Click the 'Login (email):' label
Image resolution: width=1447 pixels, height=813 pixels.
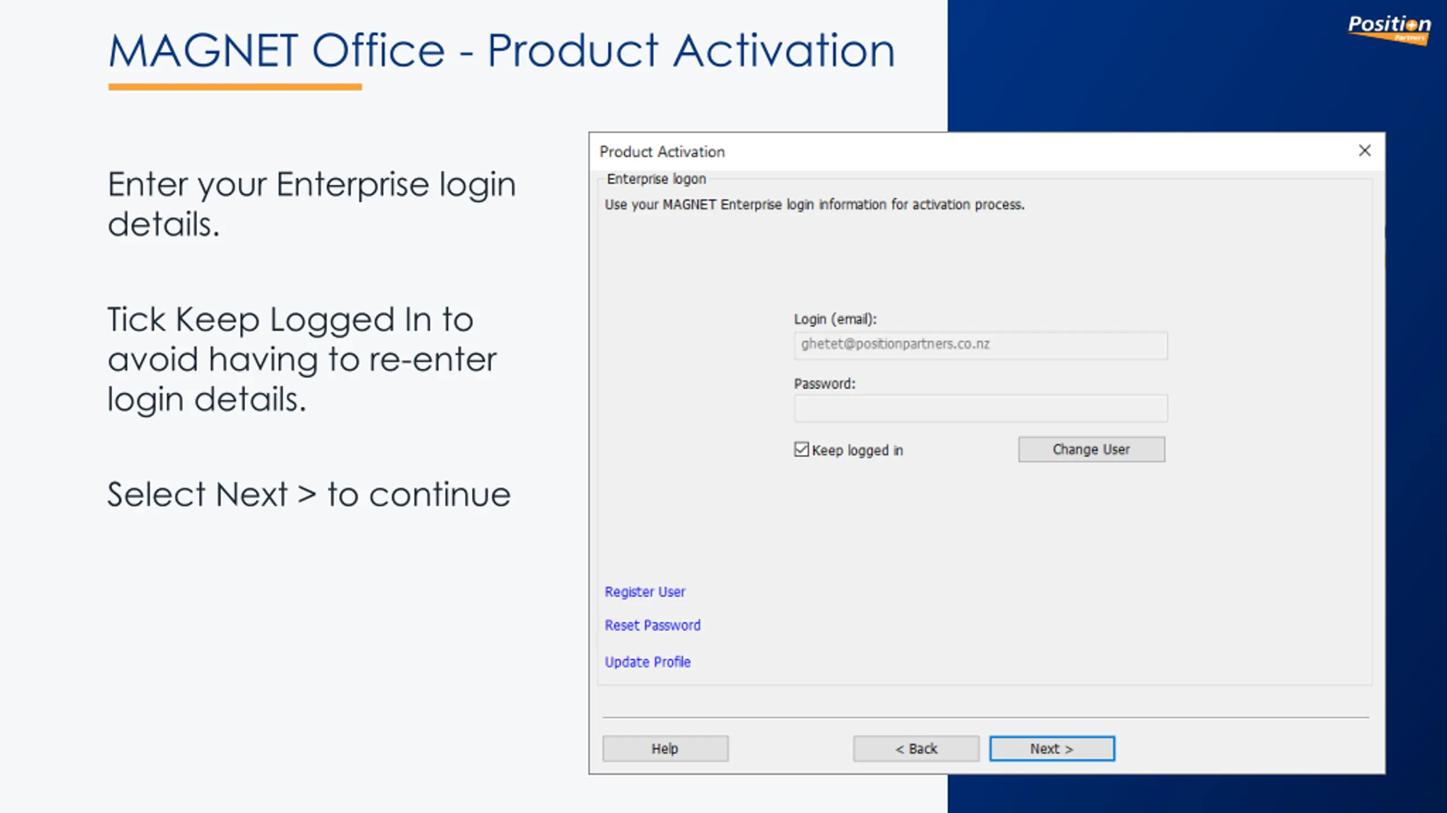point(835,319)
